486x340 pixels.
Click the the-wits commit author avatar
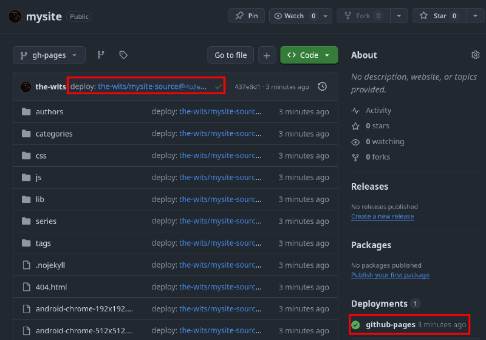[26, 87]
